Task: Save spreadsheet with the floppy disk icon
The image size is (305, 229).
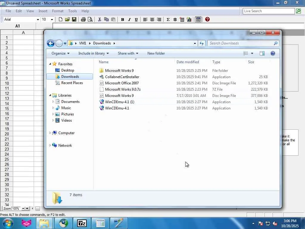Action: 74,19
